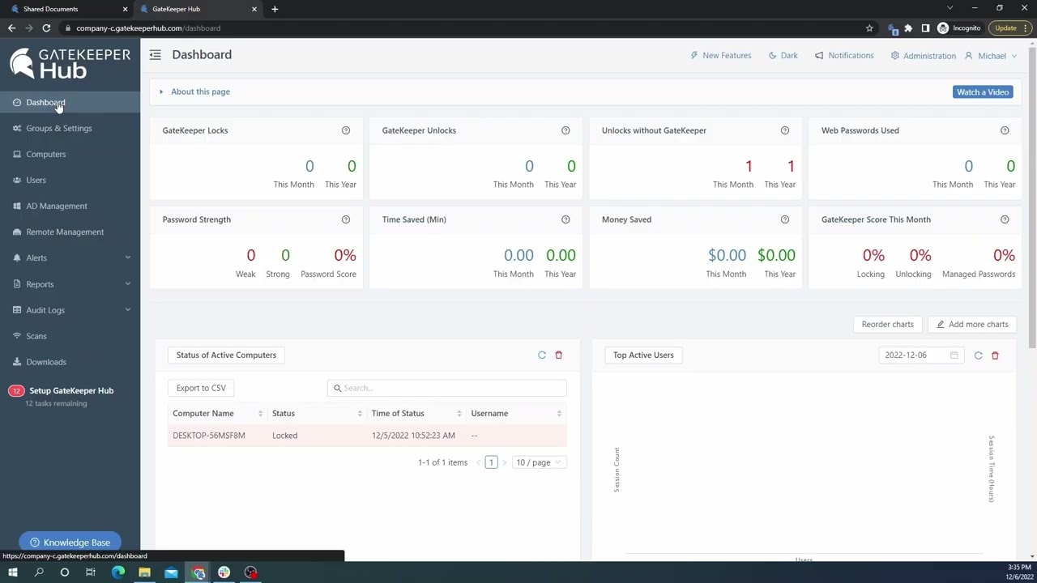Delete Status of Active Computers chart
1037x583 pixels.
tap(558, 355)
